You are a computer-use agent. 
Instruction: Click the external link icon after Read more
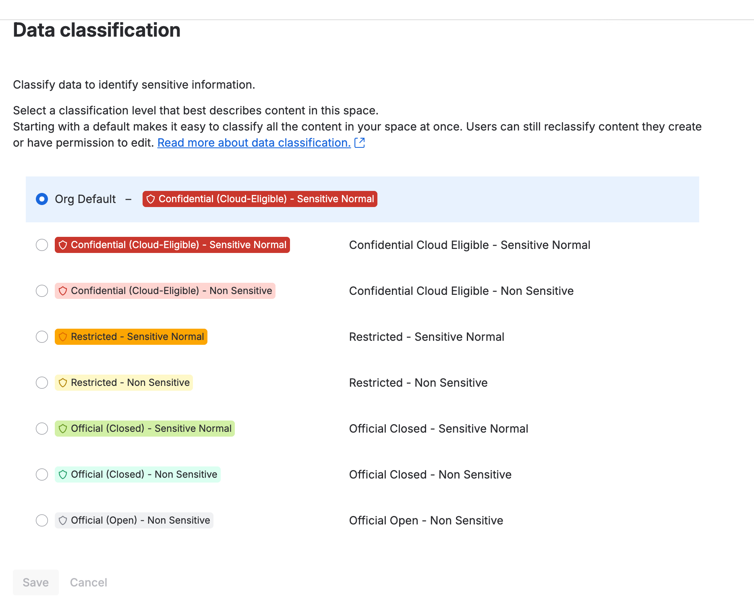coord(360,143)
